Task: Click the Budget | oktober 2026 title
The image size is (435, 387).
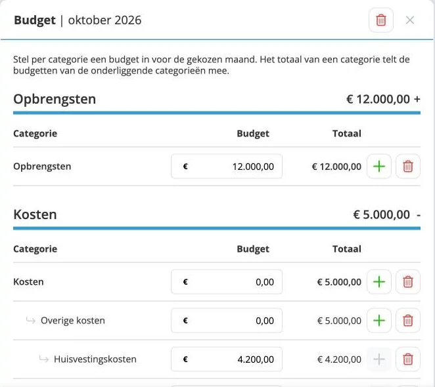Action: (78, 20)
